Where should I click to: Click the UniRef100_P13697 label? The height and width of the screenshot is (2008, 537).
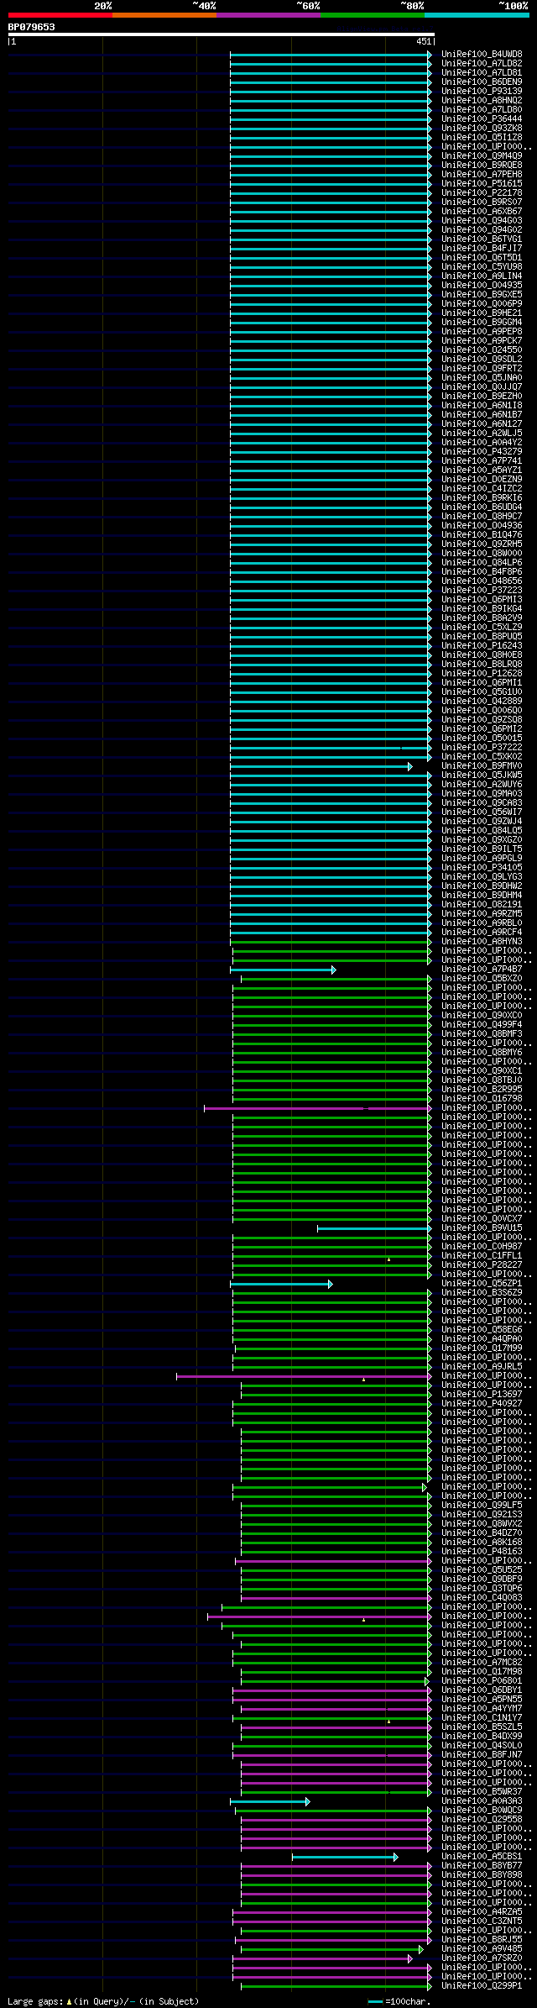tap(482, 1395)
